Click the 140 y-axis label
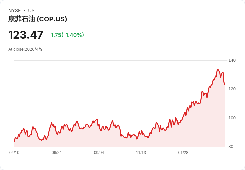Viewport: 245px width, 170px height. tap(232, 60)
